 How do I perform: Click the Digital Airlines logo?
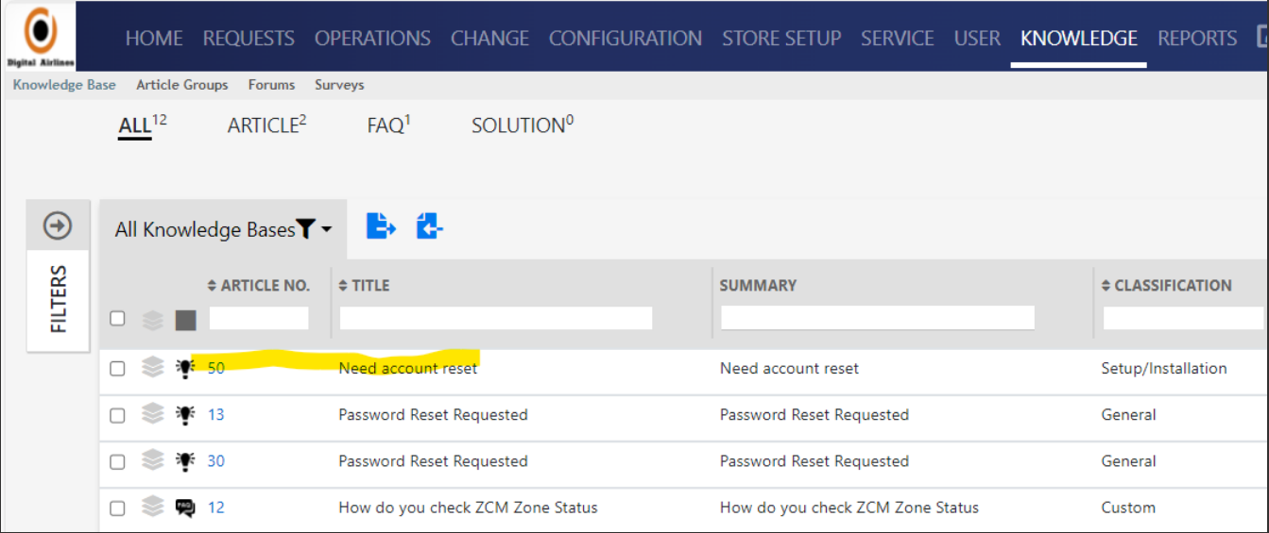(40, 35)
